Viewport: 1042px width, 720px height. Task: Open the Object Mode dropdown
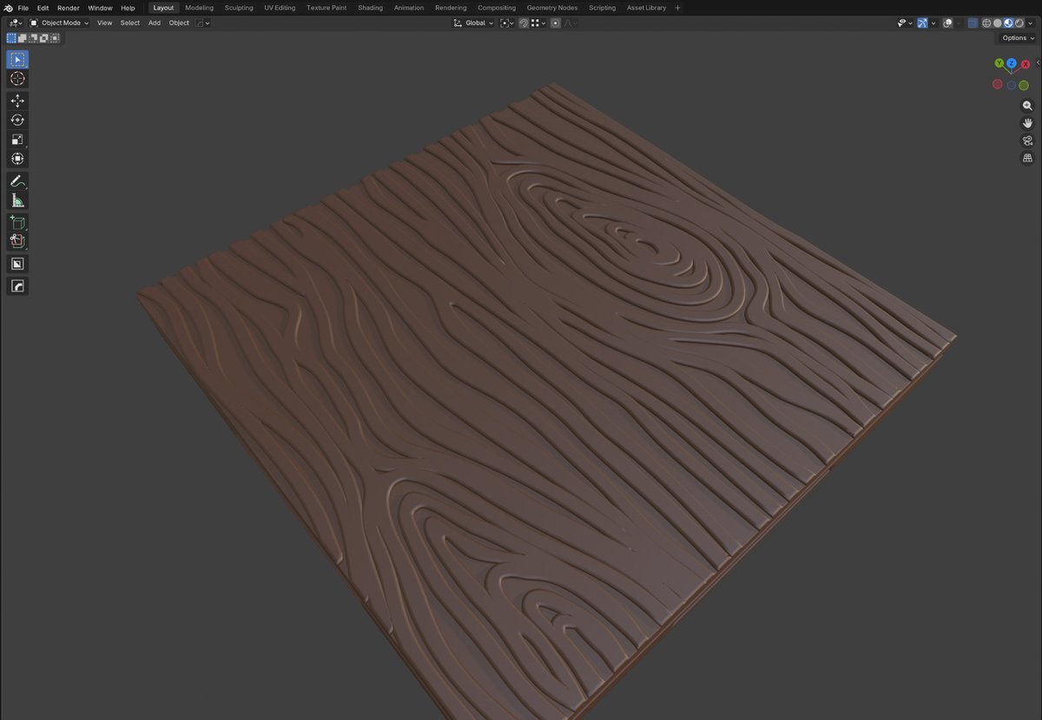(59, 23)
